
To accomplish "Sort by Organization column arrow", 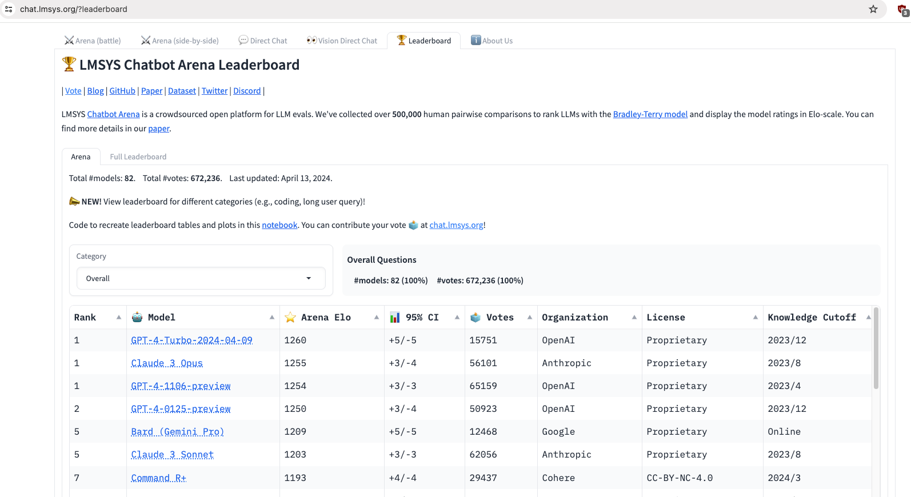I will 634,318.
